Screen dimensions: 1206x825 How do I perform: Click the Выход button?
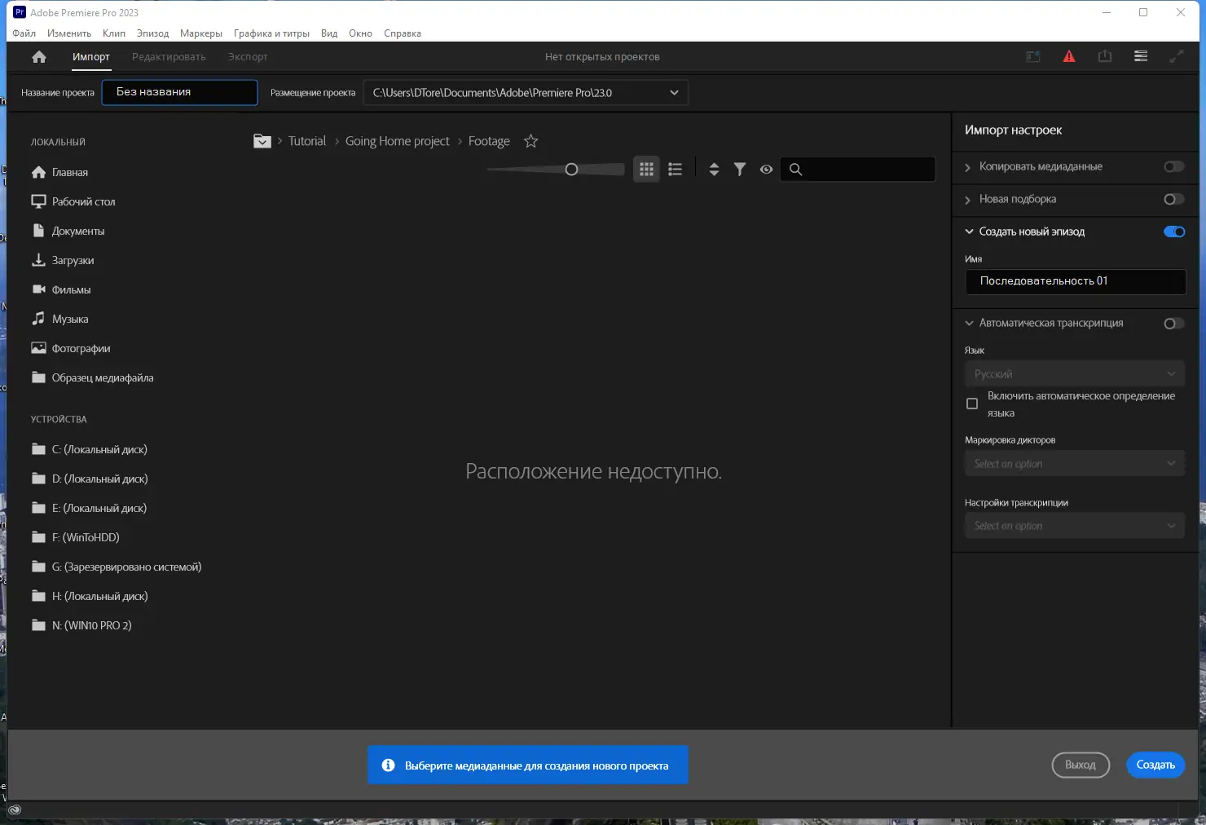(x=1081, y=765)
